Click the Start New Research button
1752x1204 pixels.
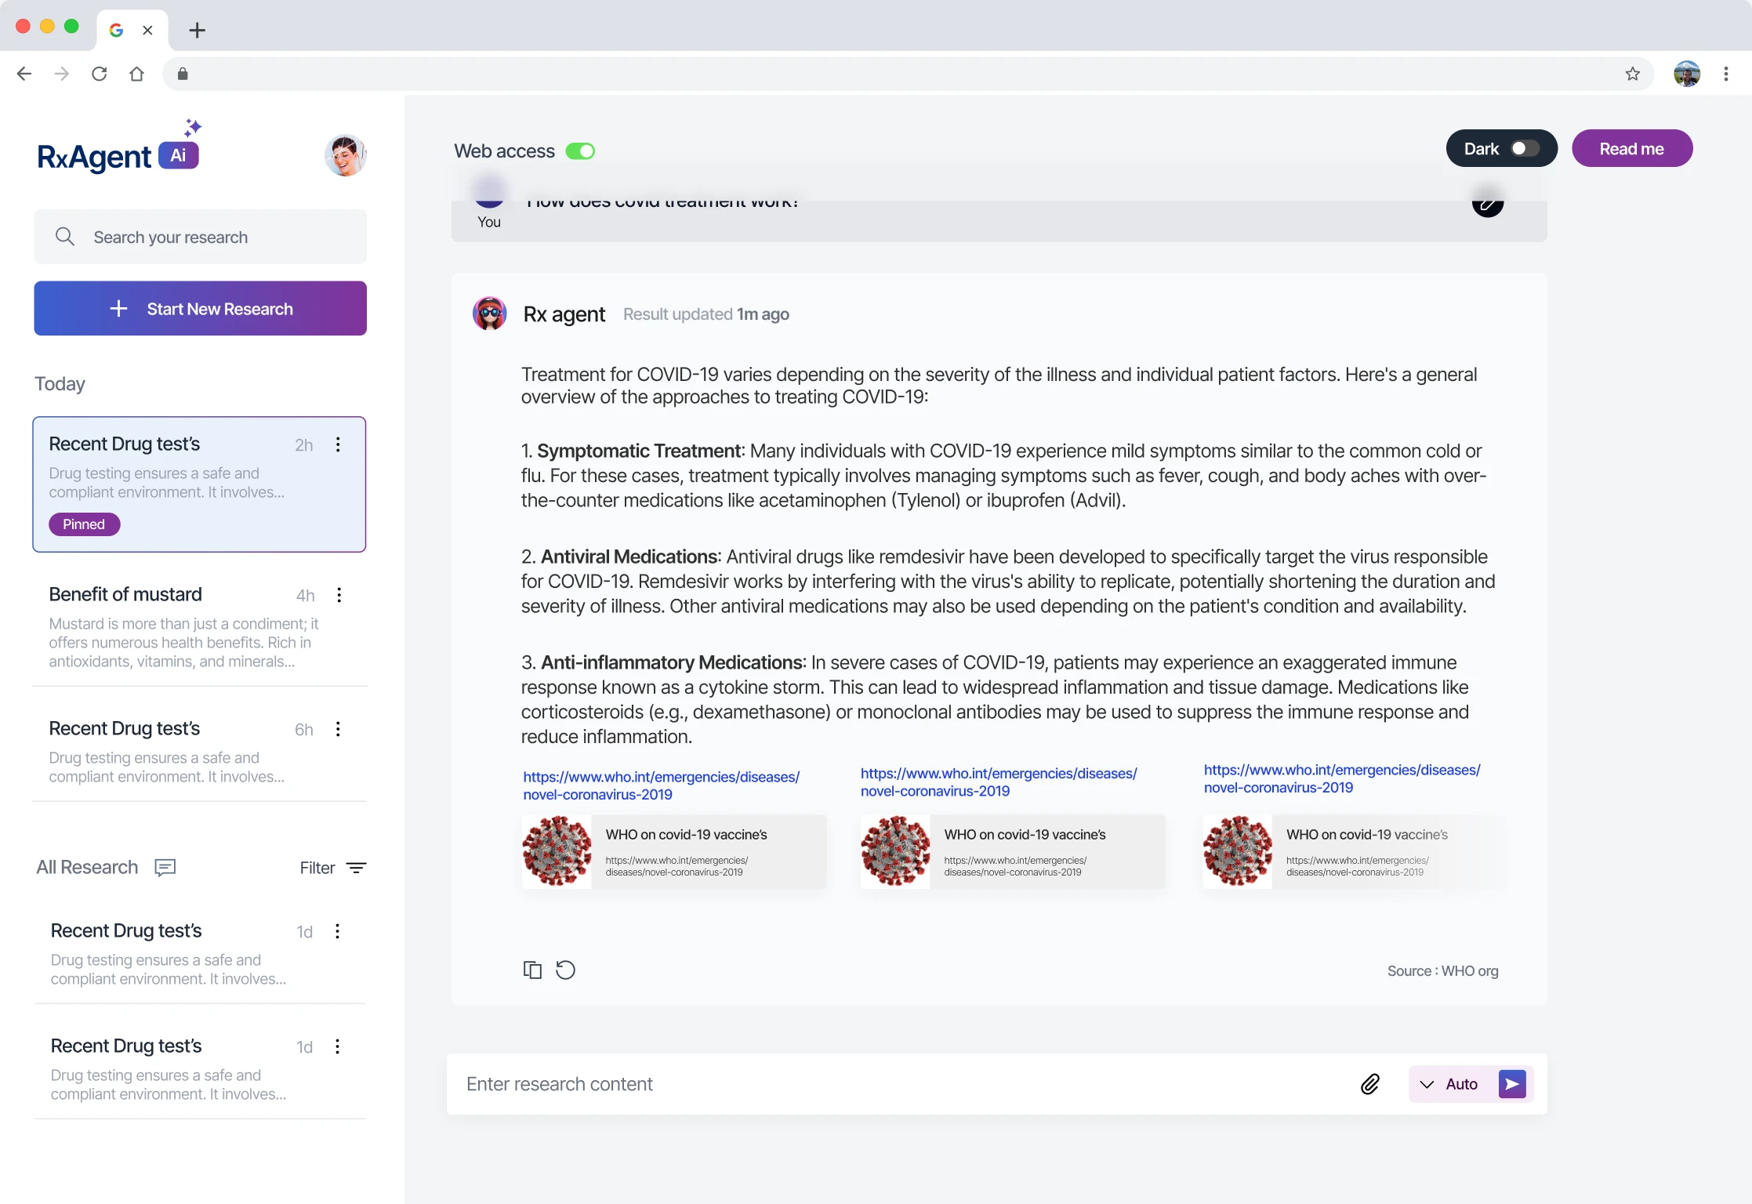click(200, 309)
